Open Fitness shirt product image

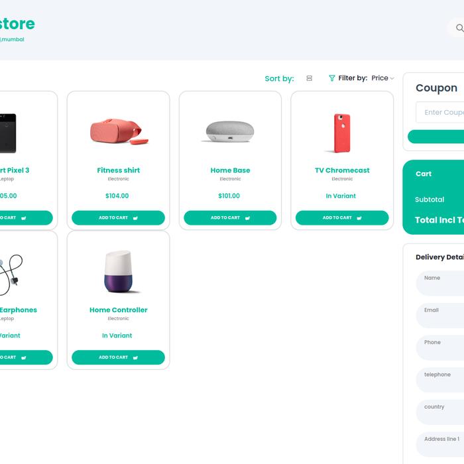pyautogui.click(x=119, y=131)
